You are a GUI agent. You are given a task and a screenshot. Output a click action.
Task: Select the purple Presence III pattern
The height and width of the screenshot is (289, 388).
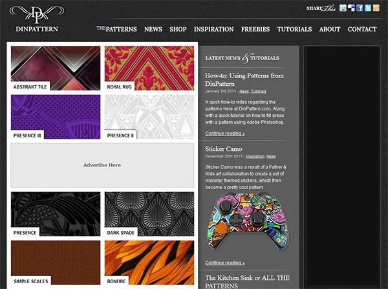coord(56,117)
